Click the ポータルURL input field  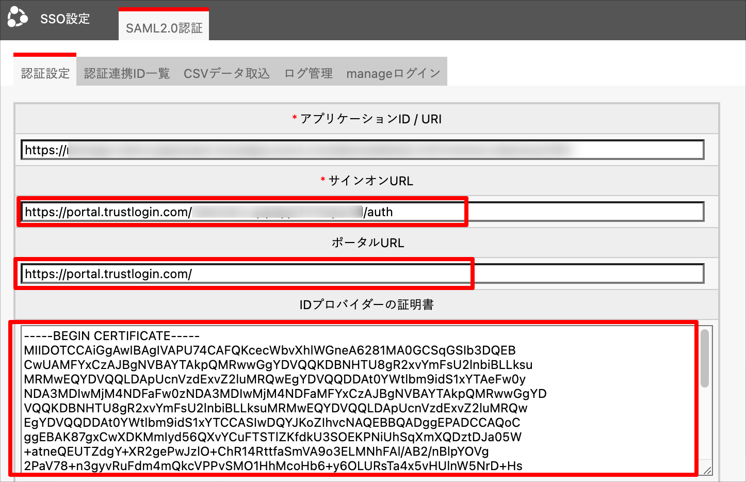(x=362, y=274)
